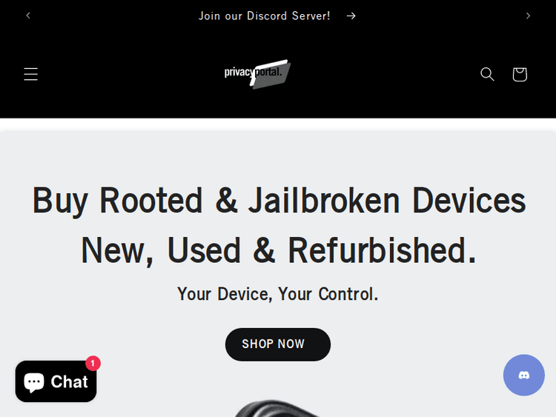Screen dimensions: 556x417
Task: Click the "New, Used & Refurbished." heading line
Action: (x=279, y=250)
